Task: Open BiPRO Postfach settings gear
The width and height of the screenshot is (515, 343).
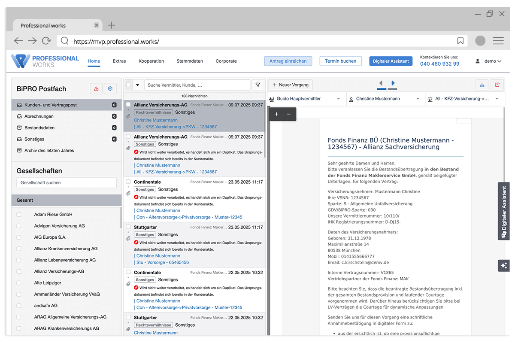Action: click(x=110, y=88)
